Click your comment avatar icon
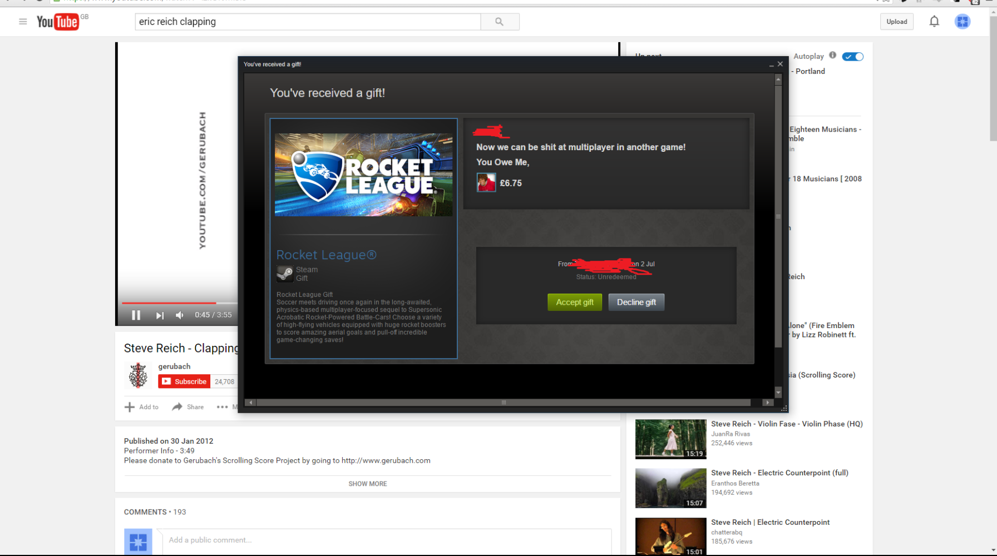The image size is (997, 556). (x=138, y=542)
